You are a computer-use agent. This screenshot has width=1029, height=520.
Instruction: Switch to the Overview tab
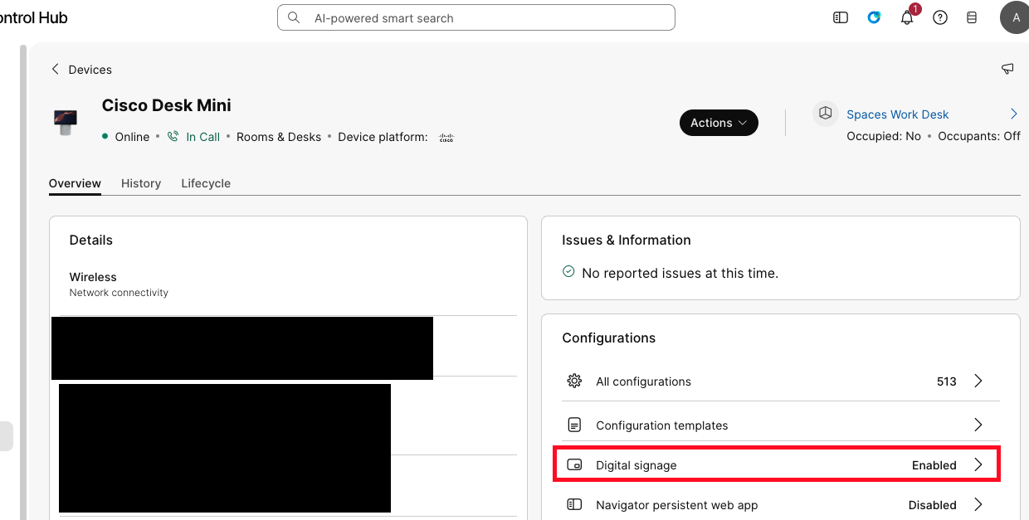(x=75, y=183)
